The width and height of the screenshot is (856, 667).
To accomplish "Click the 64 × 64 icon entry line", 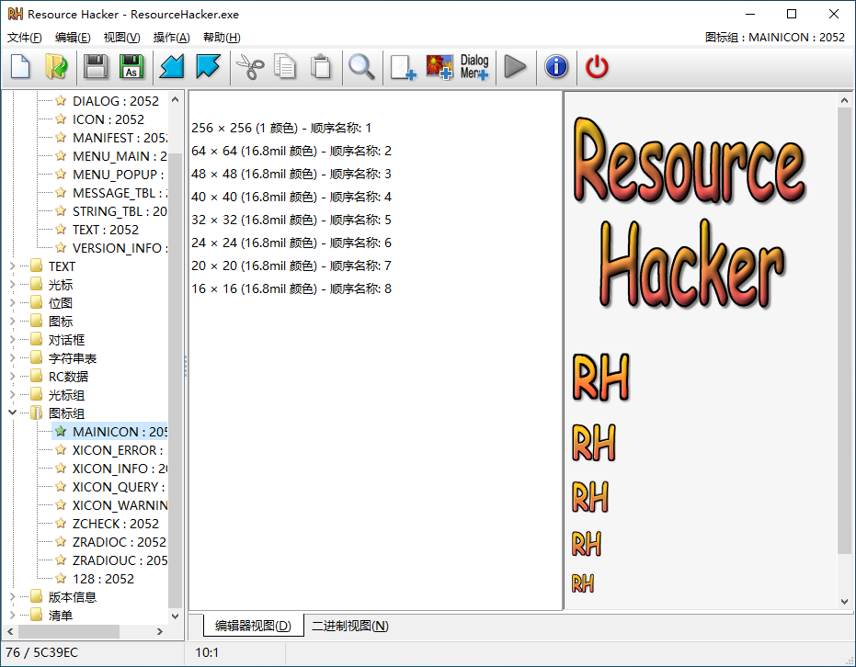I will click(x=291, y=151).
